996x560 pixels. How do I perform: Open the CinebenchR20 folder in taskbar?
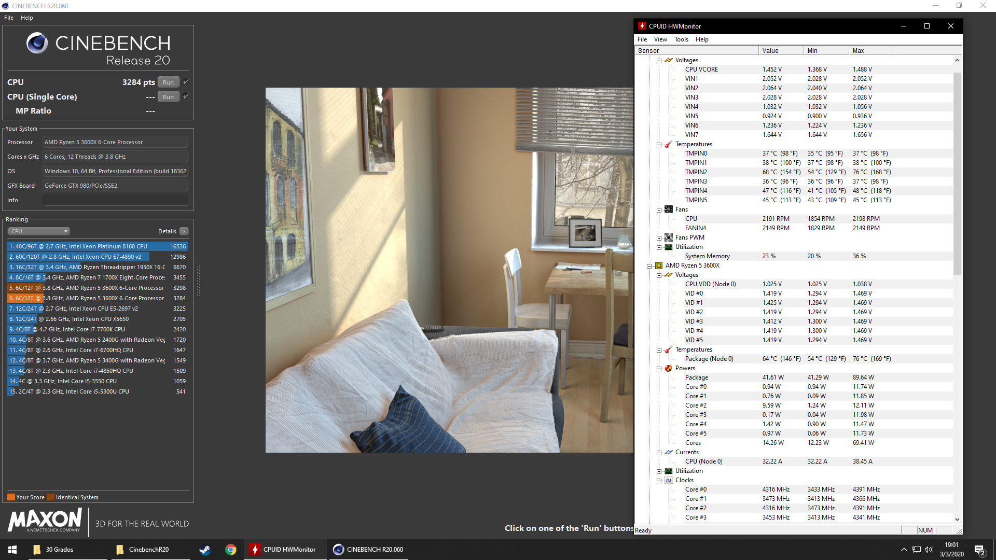(150, 550)
